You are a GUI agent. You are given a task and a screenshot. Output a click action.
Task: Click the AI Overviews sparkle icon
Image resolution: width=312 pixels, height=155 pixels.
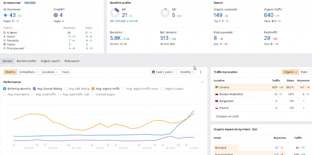(x=6, y=15)
